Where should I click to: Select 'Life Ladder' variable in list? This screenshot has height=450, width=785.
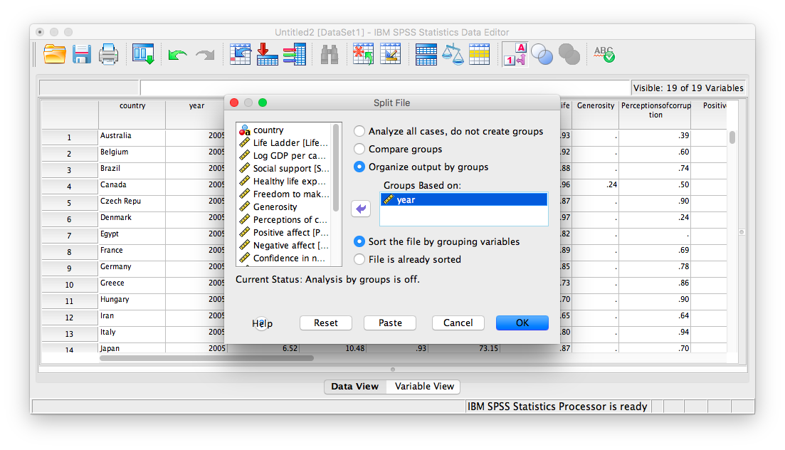point(284,143)
